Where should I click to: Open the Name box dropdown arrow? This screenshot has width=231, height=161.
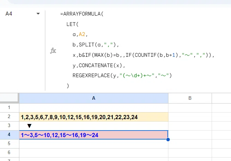[x=38, y=14]
